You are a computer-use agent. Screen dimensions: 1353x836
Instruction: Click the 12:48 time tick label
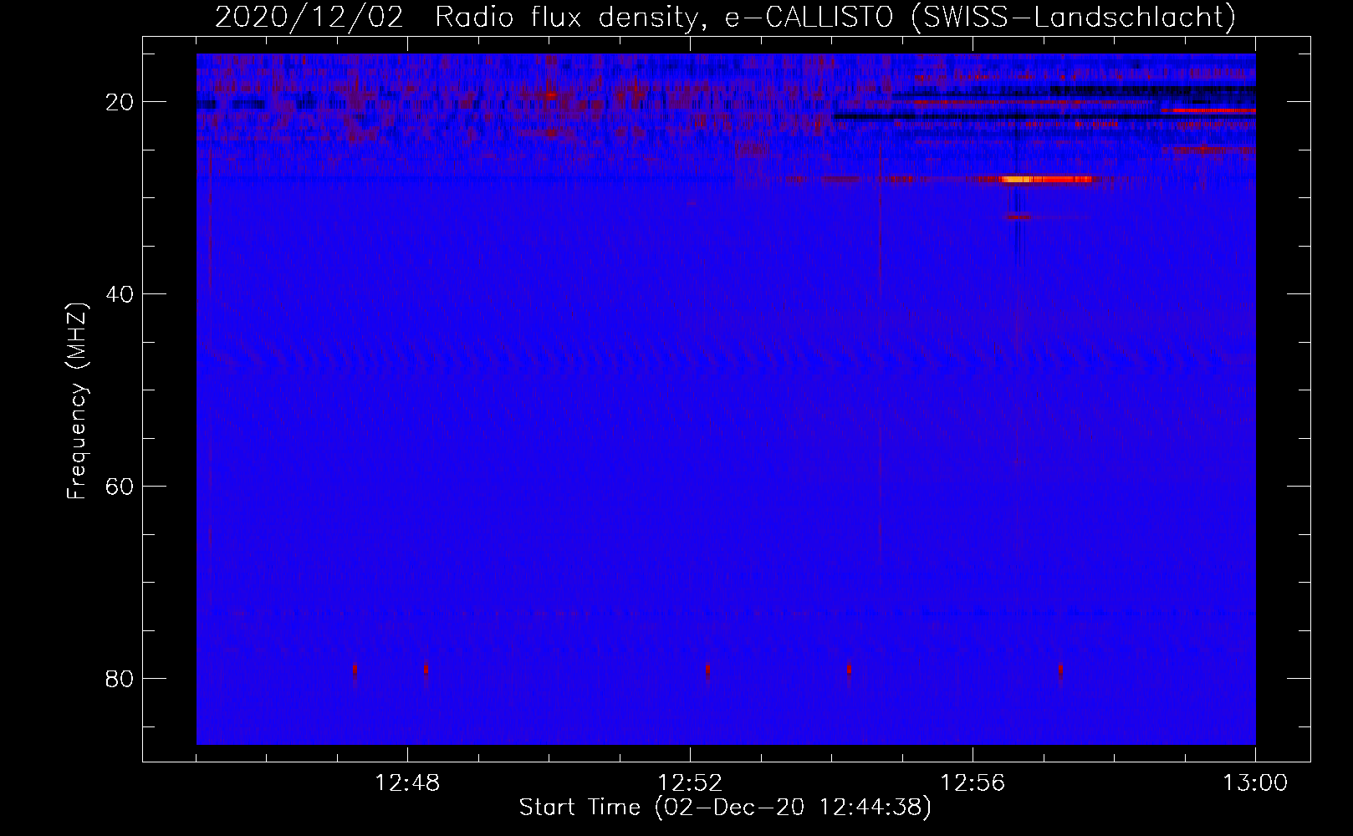[407, 783]
